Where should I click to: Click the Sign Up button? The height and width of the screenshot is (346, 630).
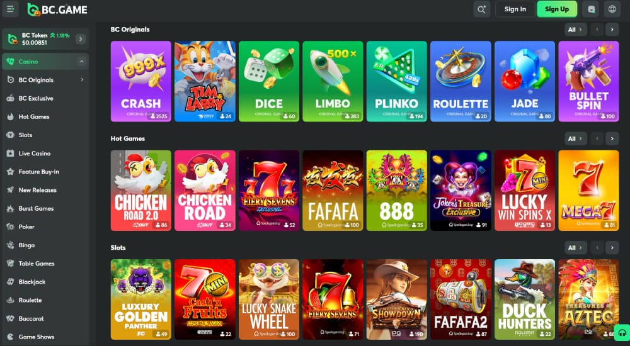(x=557, y=9)
